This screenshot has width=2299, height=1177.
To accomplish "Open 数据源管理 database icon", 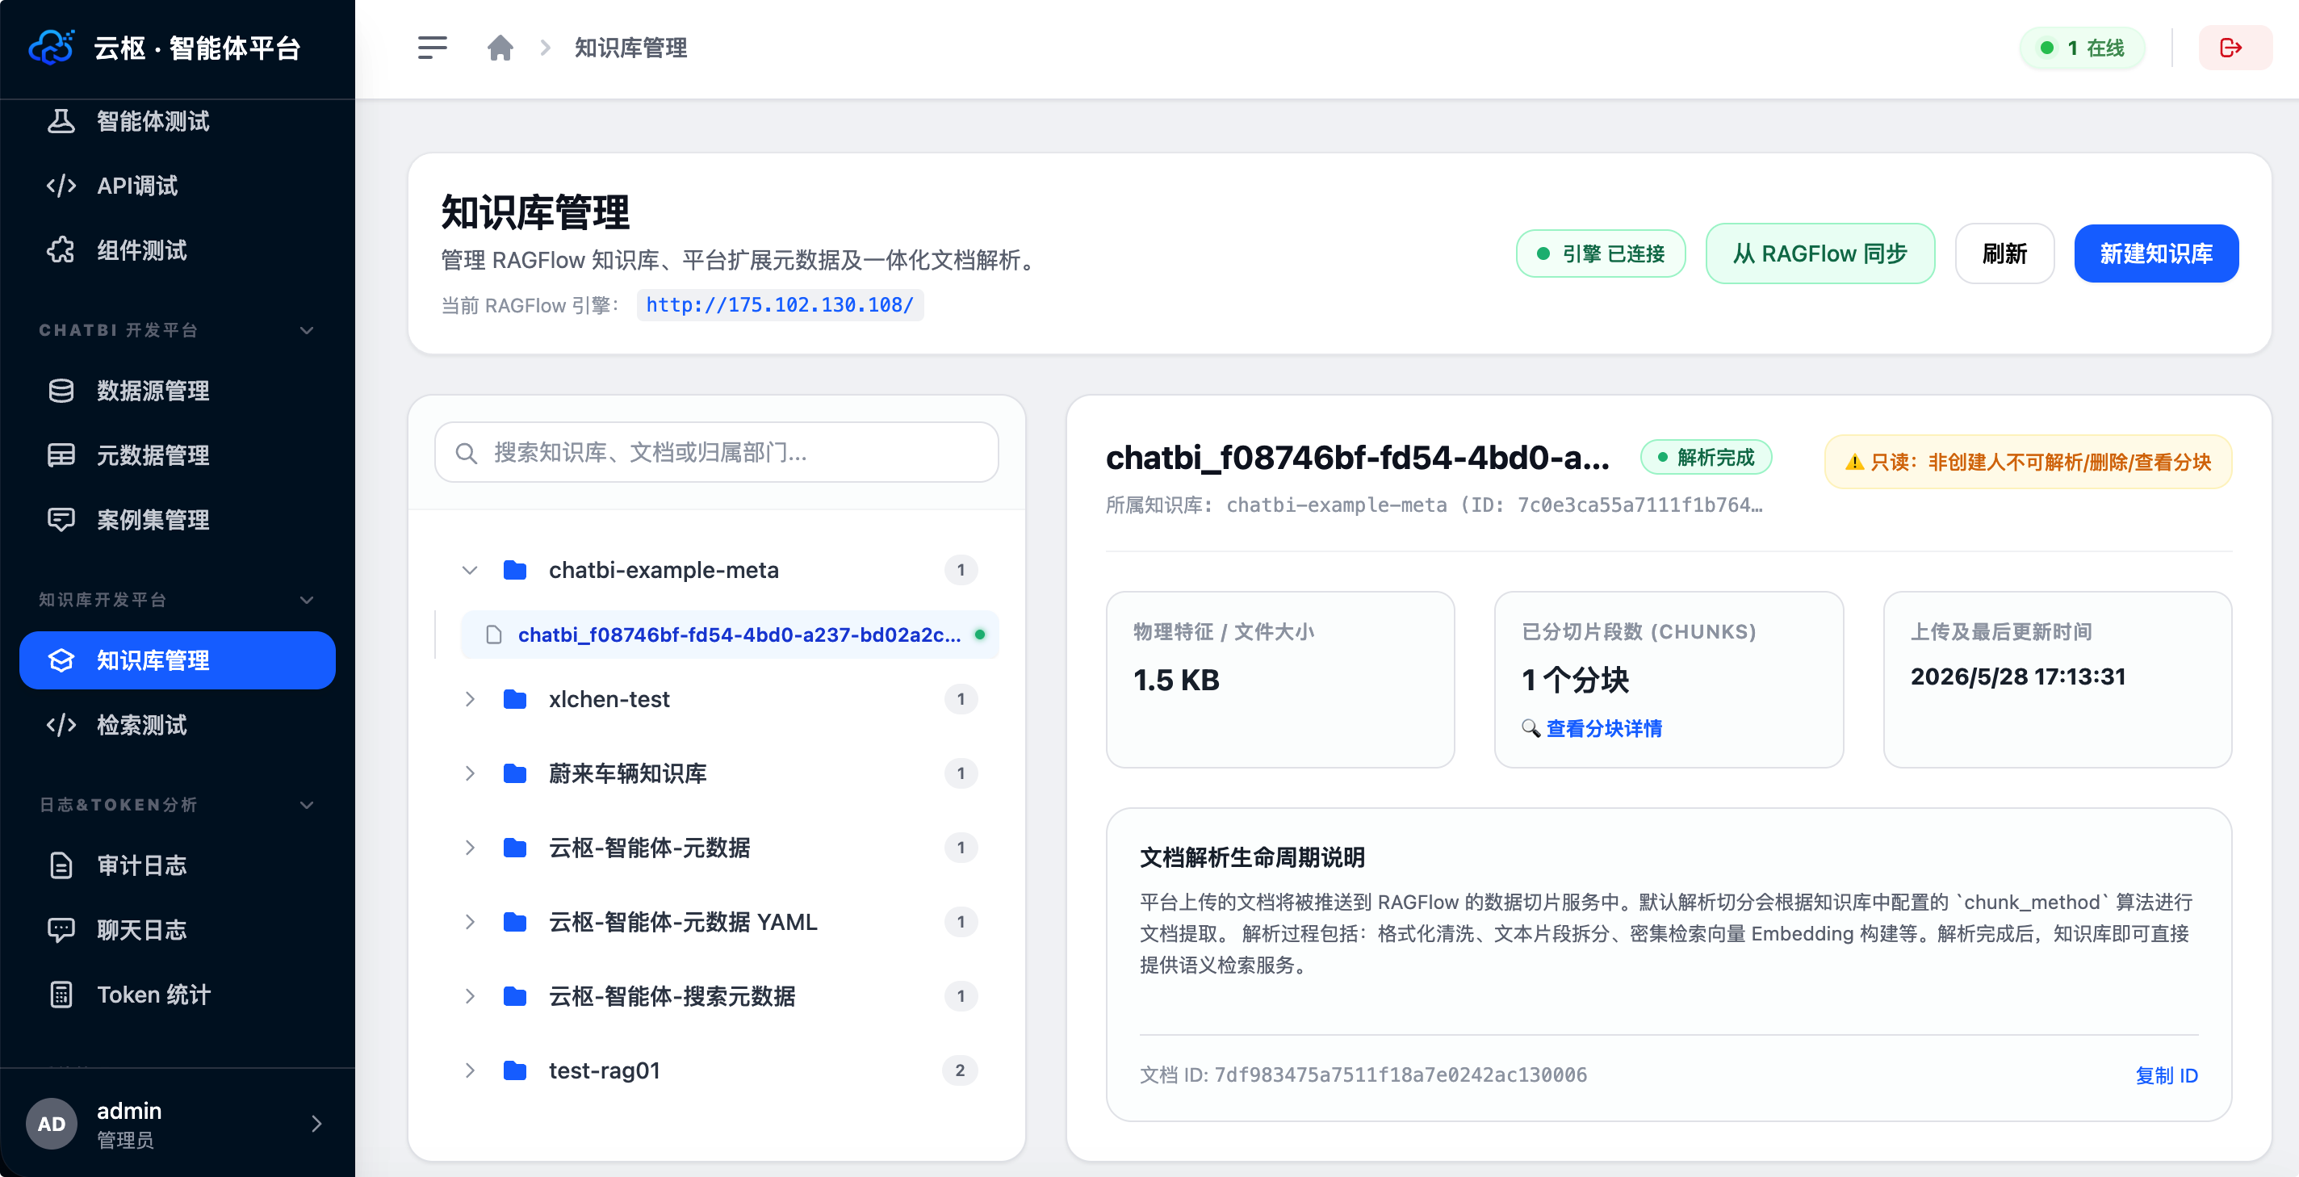I will click(61, 391).
